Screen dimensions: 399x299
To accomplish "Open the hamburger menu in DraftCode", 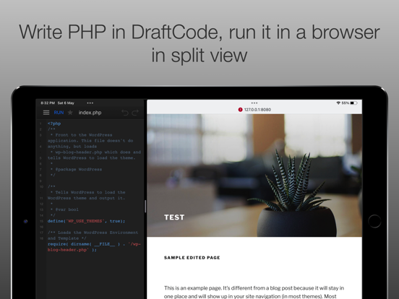I will 46,113.
